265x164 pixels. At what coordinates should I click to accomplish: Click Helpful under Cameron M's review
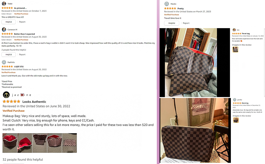pos(9,54)
